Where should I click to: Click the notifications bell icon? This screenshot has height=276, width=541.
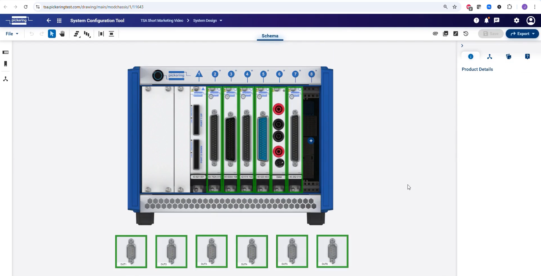tap(486, 20)
